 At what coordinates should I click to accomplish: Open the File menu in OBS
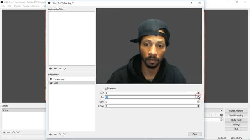tap(3, 6)
